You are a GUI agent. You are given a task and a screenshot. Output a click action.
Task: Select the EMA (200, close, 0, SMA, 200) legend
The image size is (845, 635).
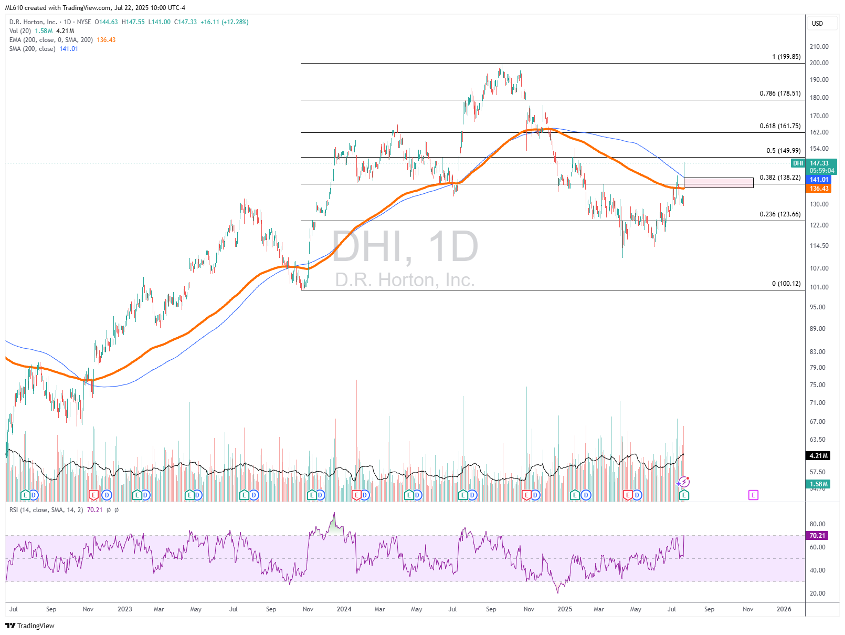pyautogui.click(x=51, y=40)
